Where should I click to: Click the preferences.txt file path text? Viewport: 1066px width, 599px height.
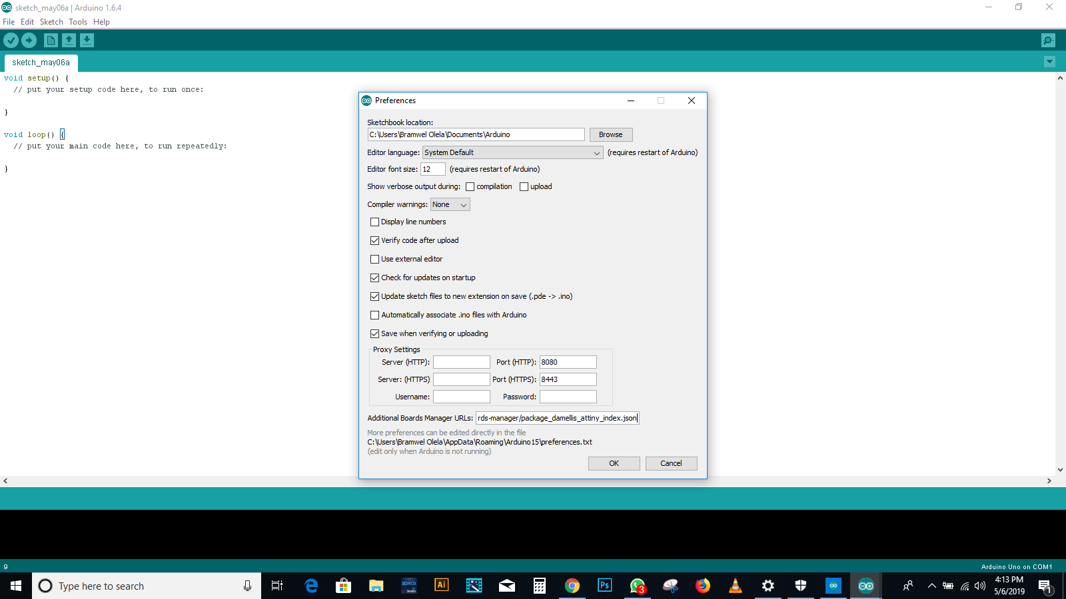[480, 442]
